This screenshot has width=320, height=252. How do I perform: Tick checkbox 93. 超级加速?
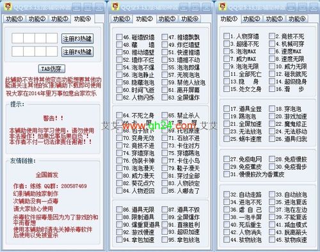[164, 232]
